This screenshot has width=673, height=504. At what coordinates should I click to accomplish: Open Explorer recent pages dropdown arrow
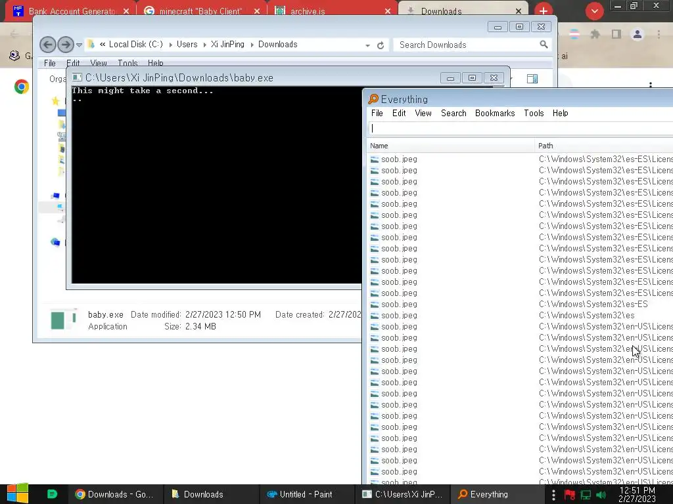pos(79,45)
